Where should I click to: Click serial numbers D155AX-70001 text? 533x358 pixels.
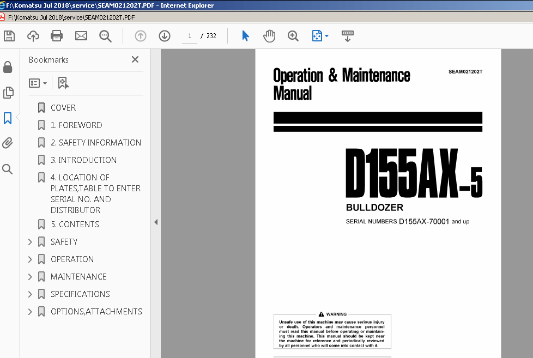pos(408,221)
